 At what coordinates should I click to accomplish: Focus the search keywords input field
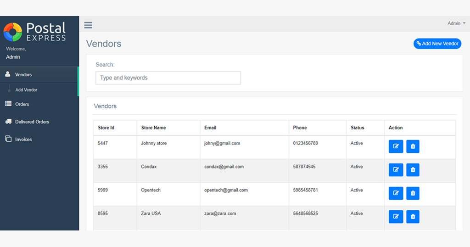click(168, 78)
